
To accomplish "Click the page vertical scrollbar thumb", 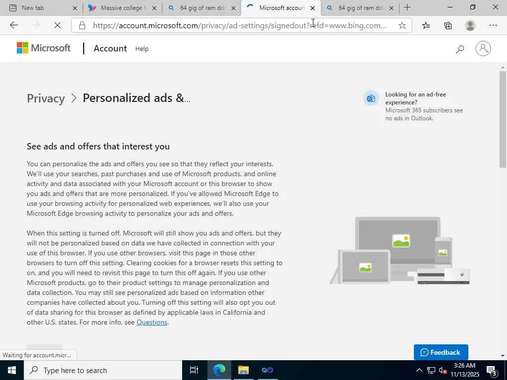I will (x=503, y=119).
